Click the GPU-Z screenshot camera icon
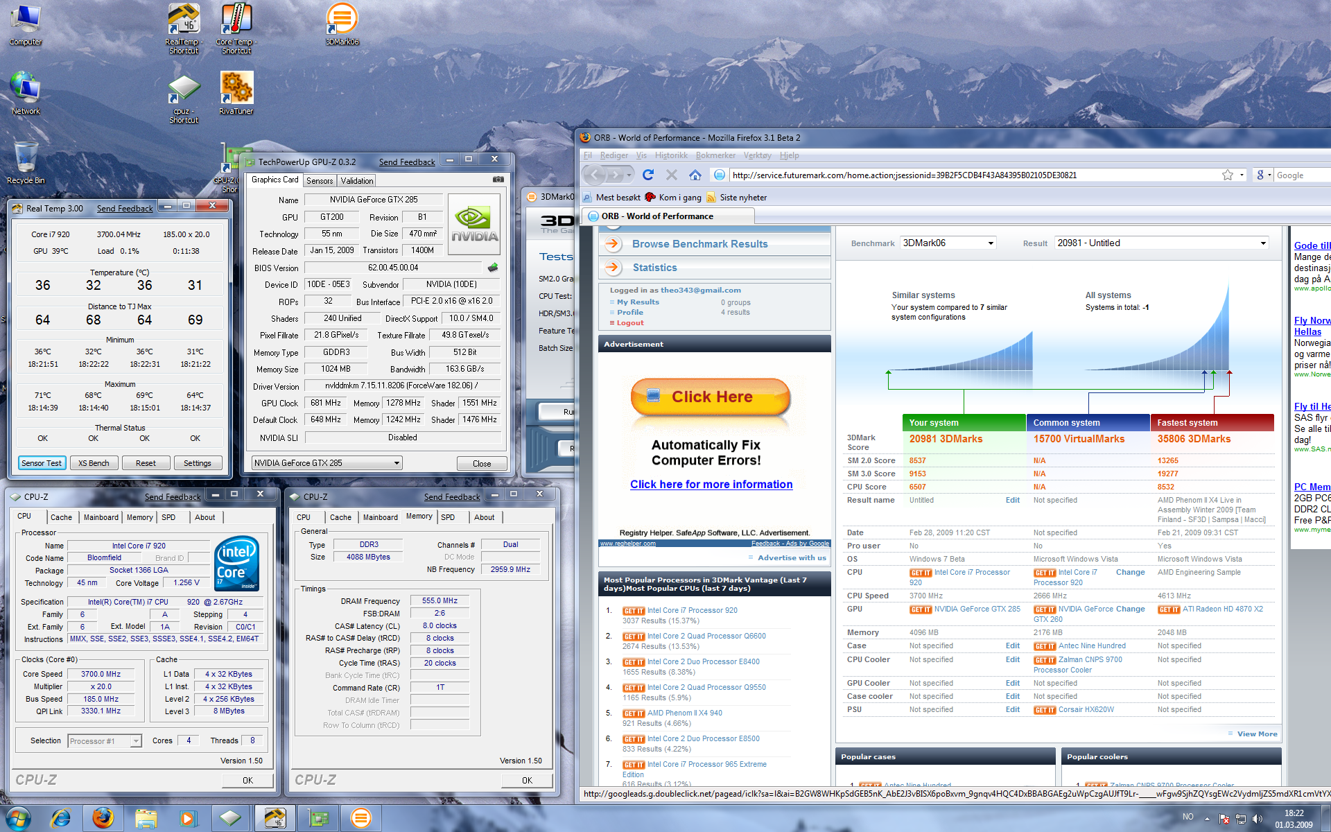 point(498,180)
